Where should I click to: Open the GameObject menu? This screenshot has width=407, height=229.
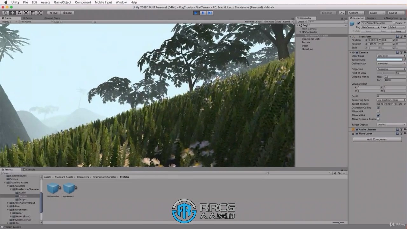click(63, 2)
